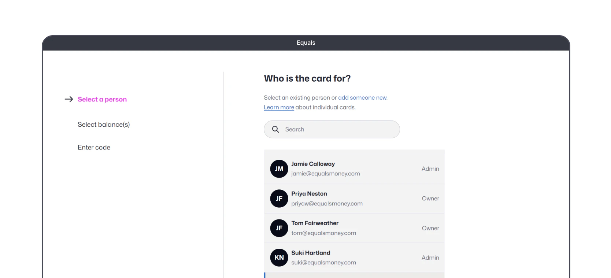Click the JF avatar beside Tom Fairweather
Screen dimensions: 611x278
pyautogui.click(x=279, y=228)
